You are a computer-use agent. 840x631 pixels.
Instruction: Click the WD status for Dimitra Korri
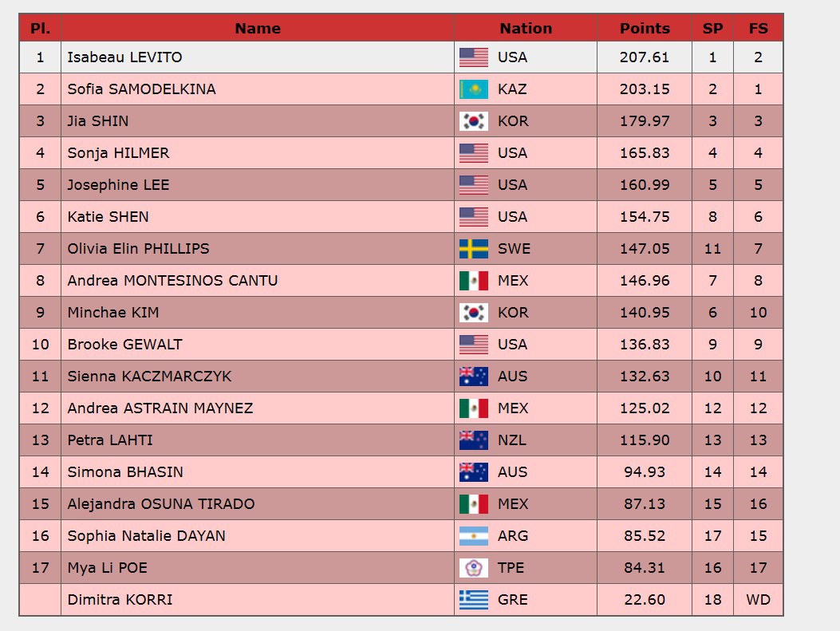[758, 600]
